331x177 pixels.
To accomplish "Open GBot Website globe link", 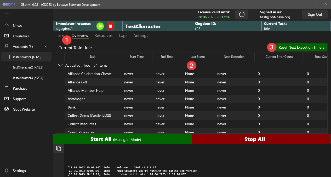I will pos(24,109).
